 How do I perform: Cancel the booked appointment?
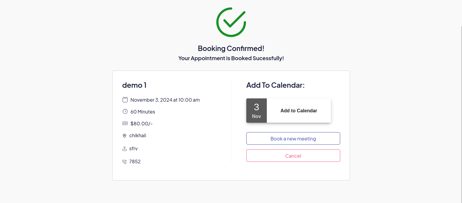[x=293, y=156]
